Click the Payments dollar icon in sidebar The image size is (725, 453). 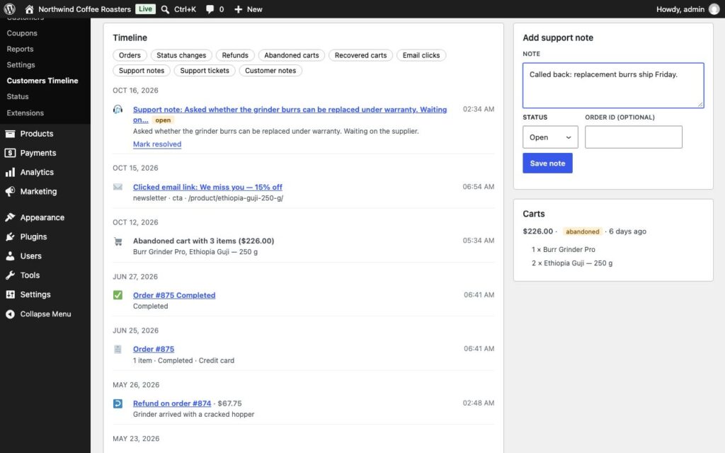(10, 153)
